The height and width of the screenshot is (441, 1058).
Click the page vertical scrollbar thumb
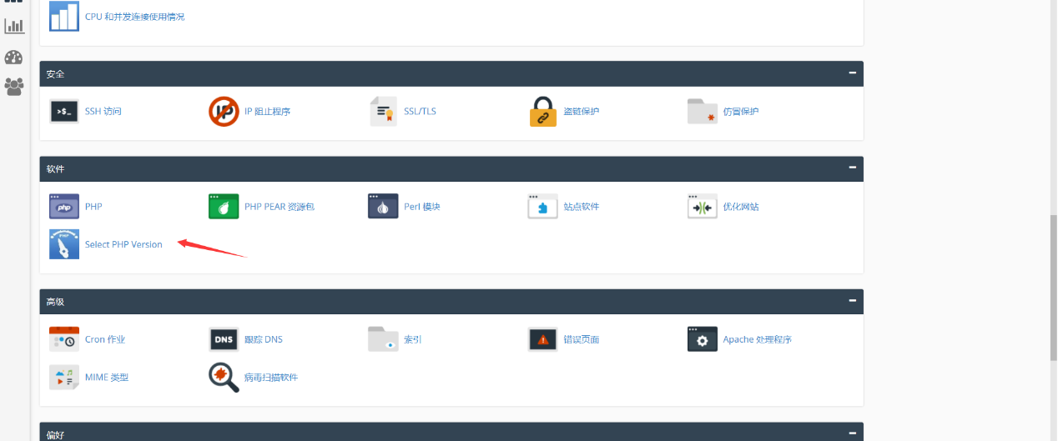point(1053,286)
